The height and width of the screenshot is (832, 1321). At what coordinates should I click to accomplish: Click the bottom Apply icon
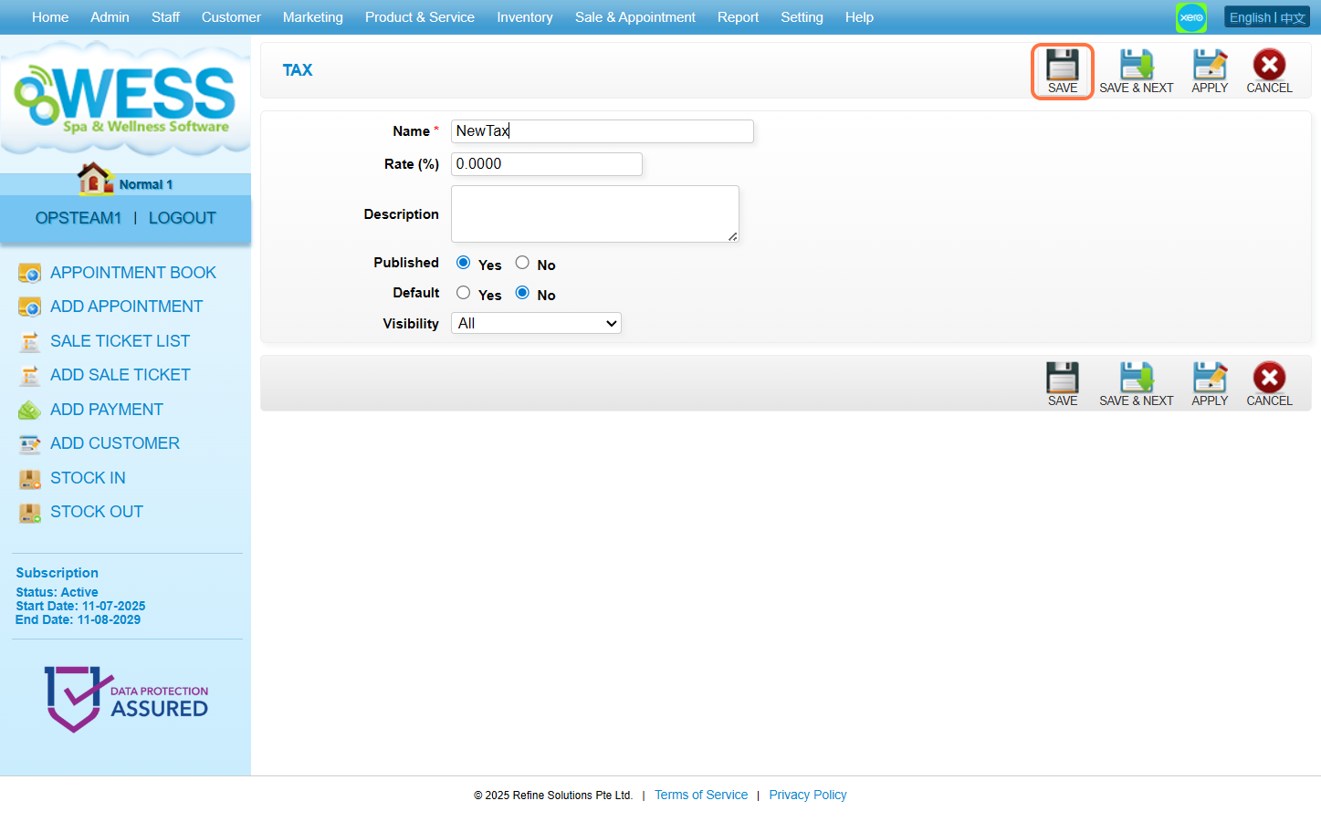tap(1210, 378)
